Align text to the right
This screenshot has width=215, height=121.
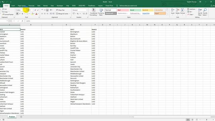(x=47, y=14)
